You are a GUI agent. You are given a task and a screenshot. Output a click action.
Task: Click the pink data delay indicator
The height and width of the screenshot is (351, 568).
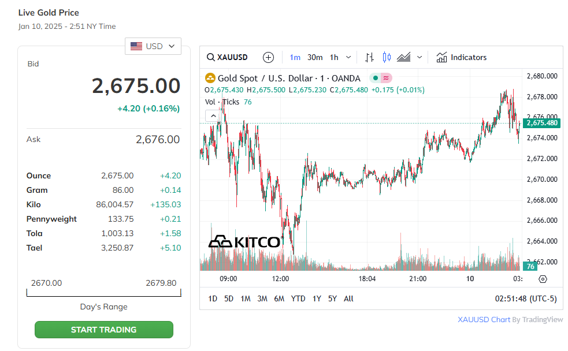(386, 78)
